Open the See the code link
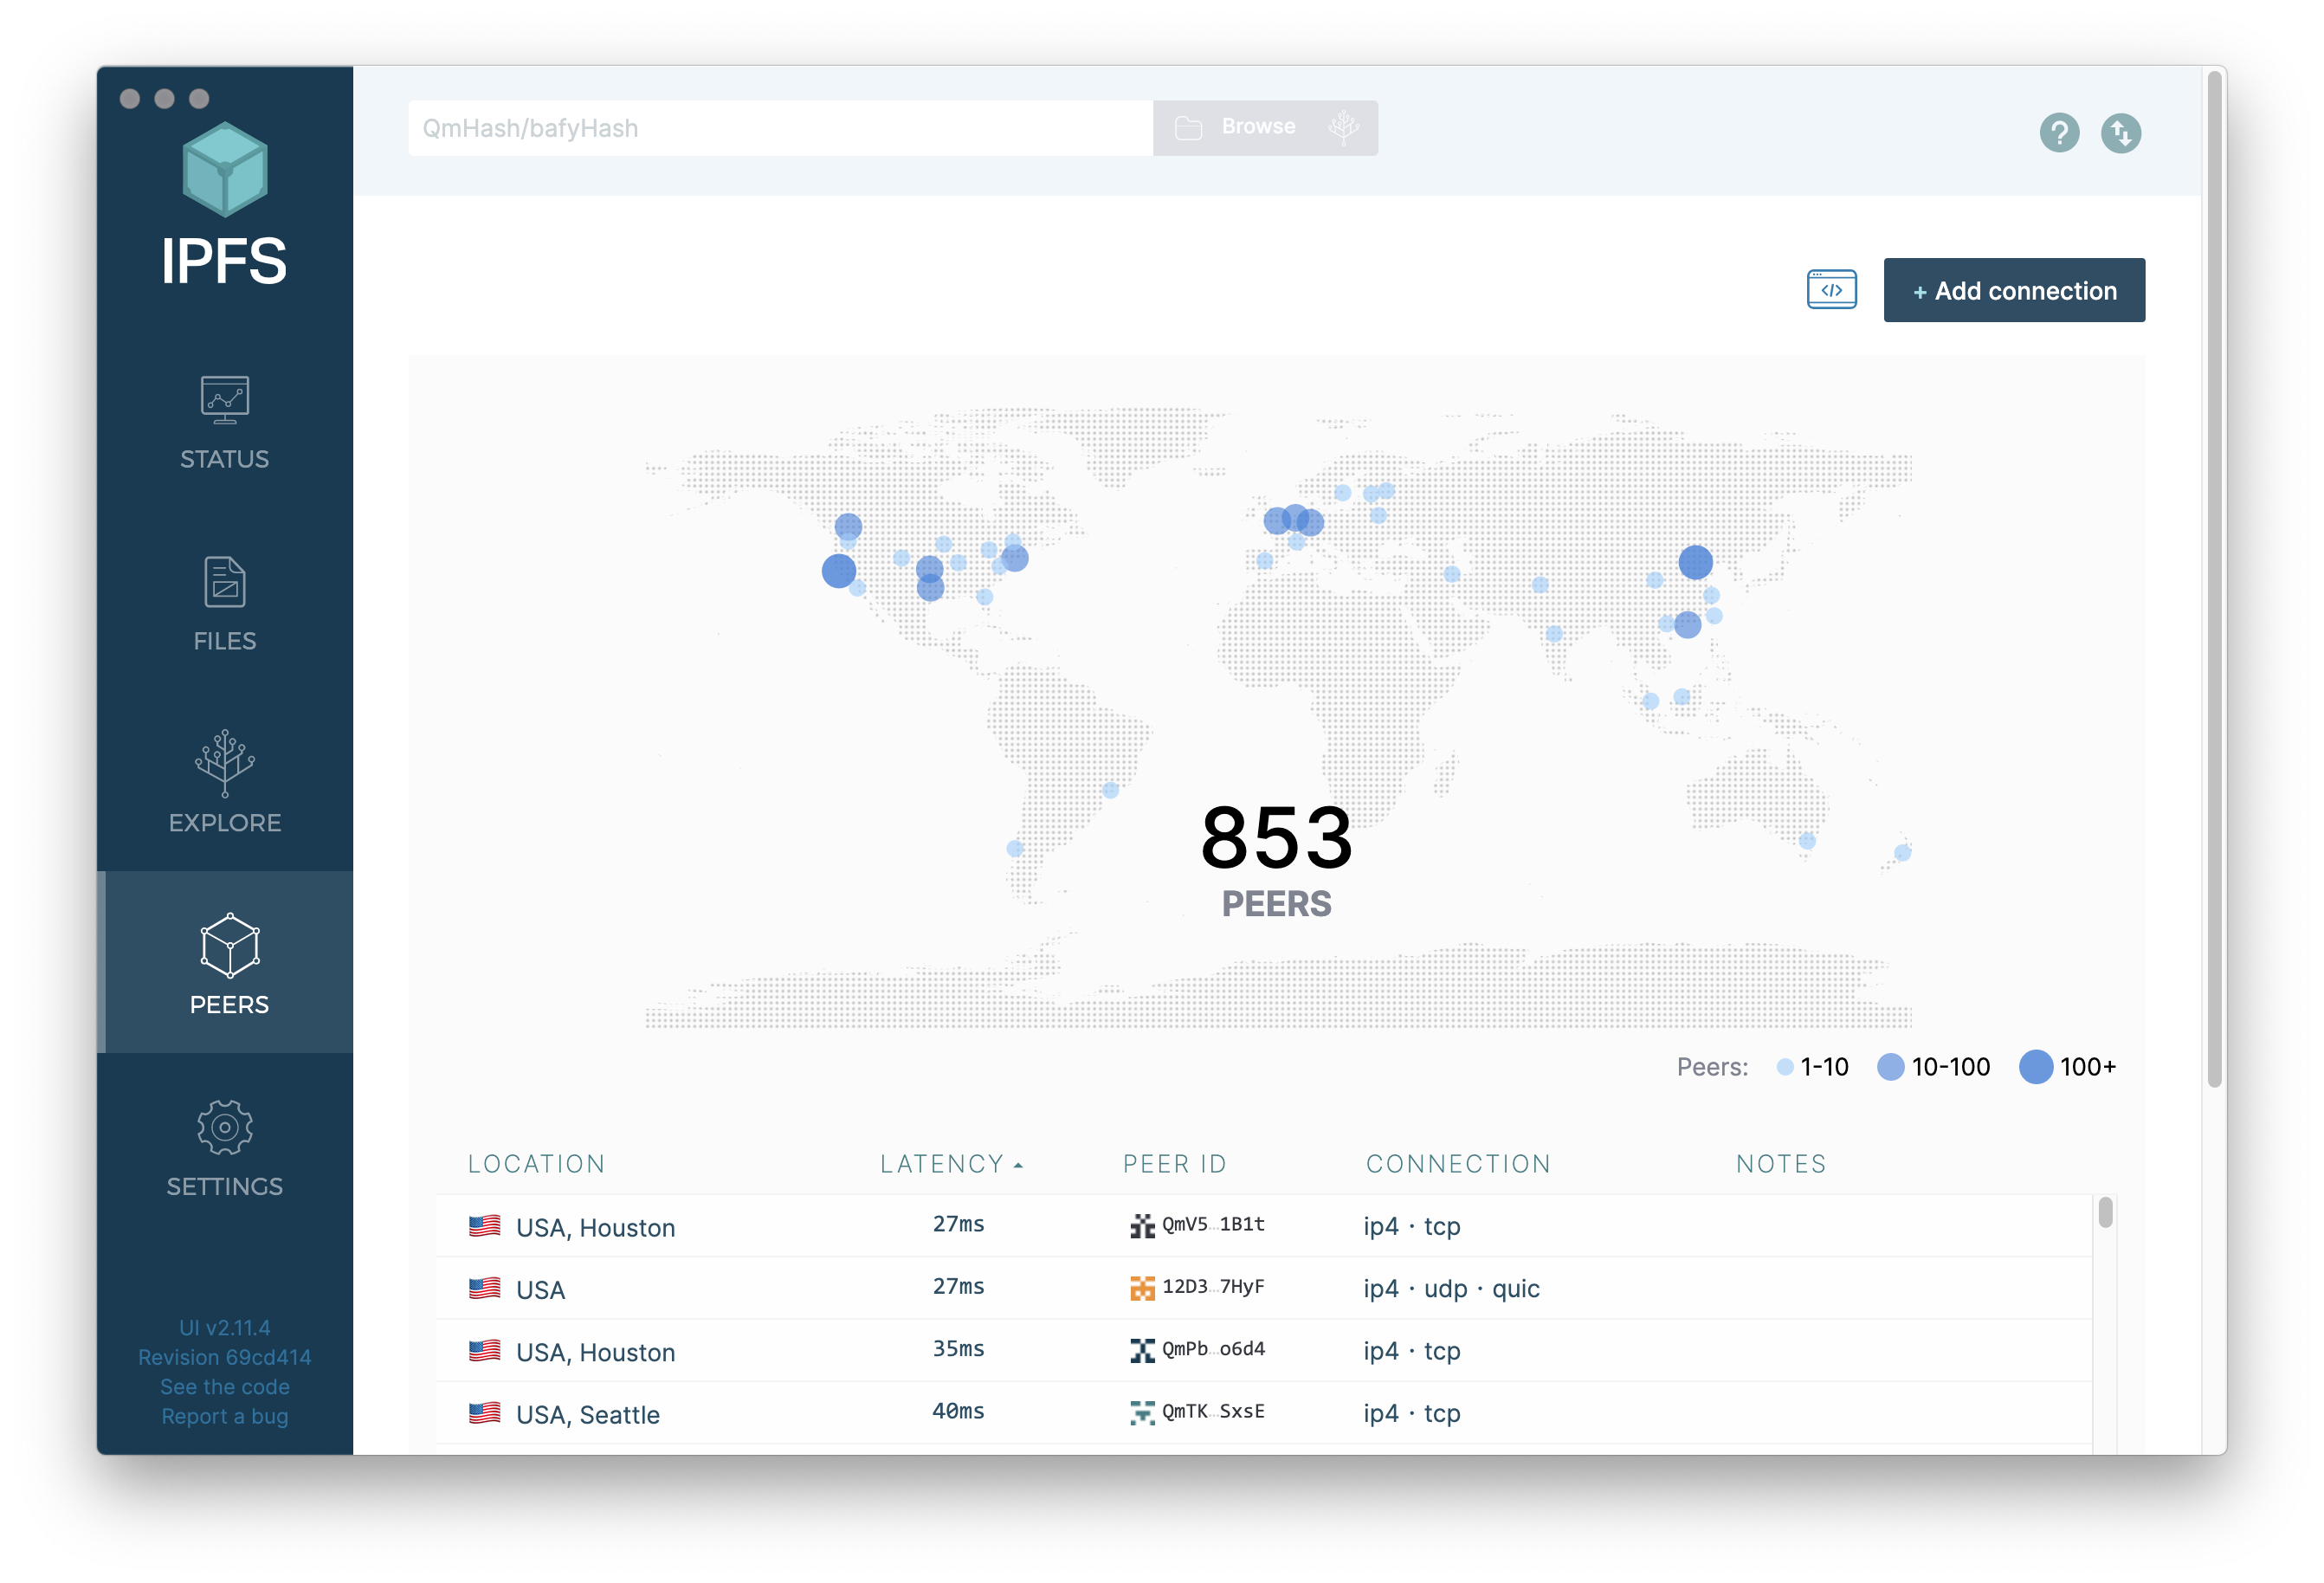The image size is (2324, 1583). [x=224, y=1386]
